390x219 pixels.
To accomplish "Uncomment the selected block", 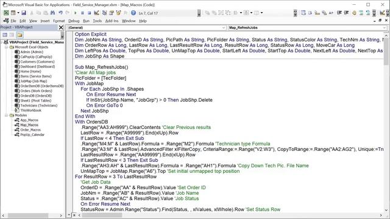I will (x=368, y=13).
